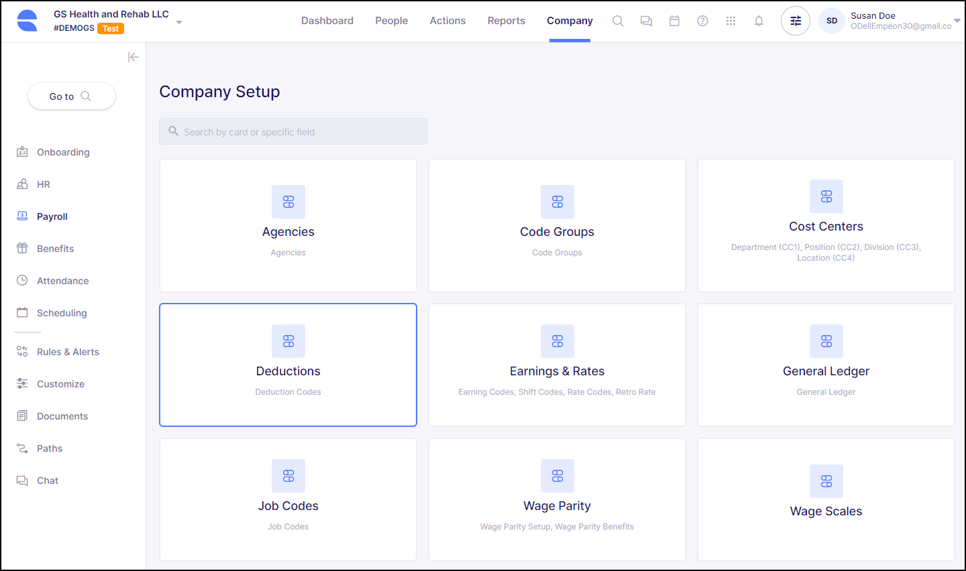
Task: Switch to the Reports tab
Action: 506,21
